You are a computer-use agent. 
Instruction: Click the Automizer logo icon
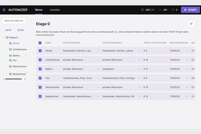[4, 10]
